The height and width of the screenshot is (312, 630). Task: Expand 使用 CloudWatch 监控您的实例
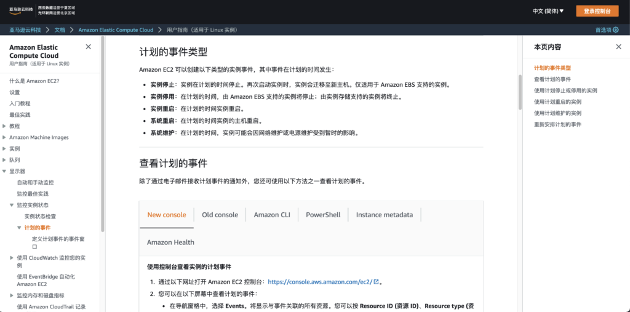(x=12, y=258)
